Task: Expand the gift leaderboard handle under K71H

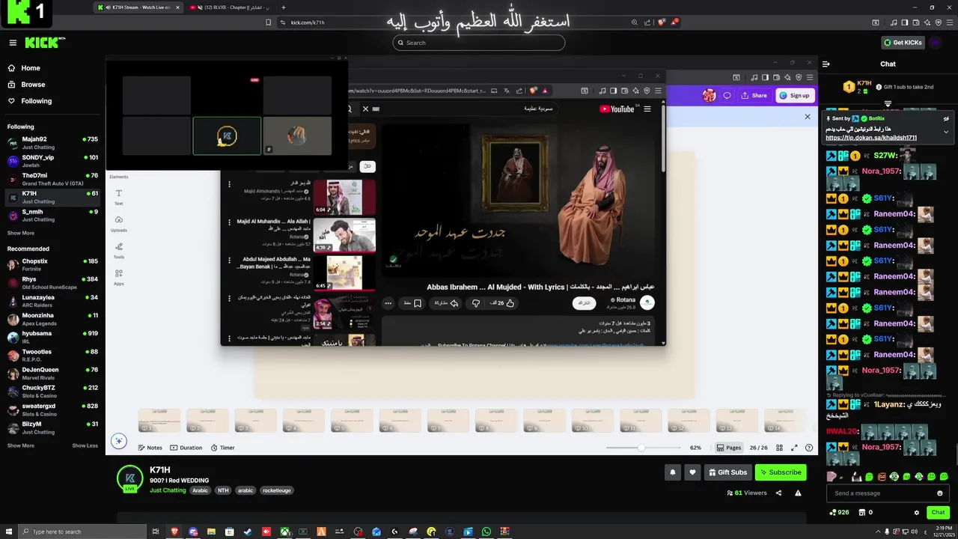Action: 888,103
